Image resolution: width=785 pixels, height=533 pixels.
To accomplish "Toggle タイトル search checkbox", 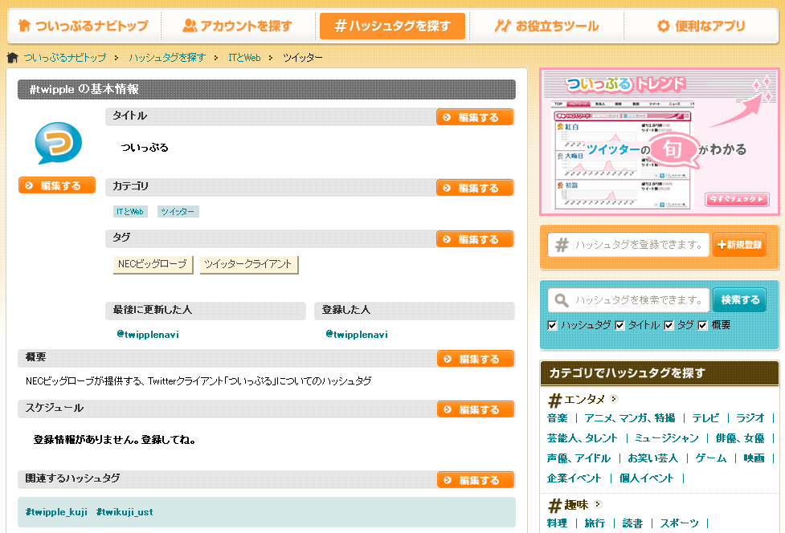I will pos(619,326).
